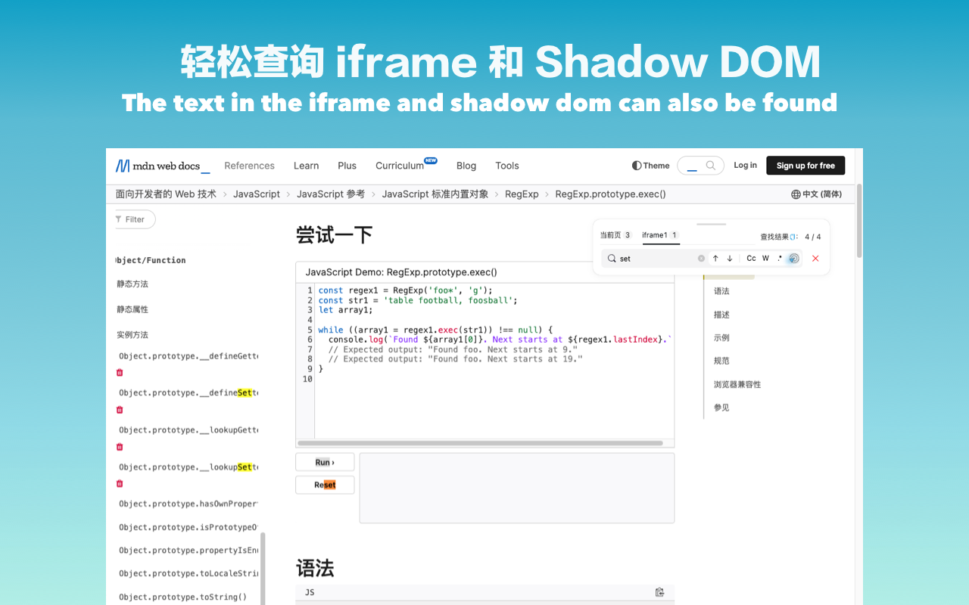Go to breadcrumb JavaScript
The width and height of the screenshot is (969, 605).
[257, 194]
